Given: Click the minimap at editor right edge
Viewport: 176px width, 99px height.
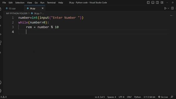Looking at the screenshot, I should pos(172,15).
